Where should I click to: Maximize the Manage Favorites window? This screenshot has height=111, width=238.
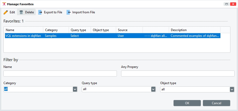click(226, 4)
